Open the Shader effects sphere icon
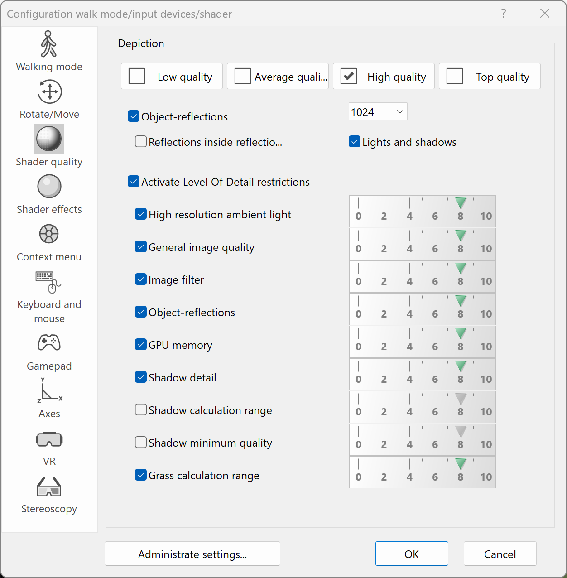This screenshot has height=578, width=567. (49, 187)
